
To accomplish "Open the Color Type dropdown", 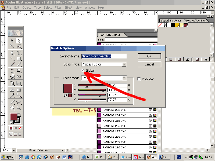I will 124,64.
